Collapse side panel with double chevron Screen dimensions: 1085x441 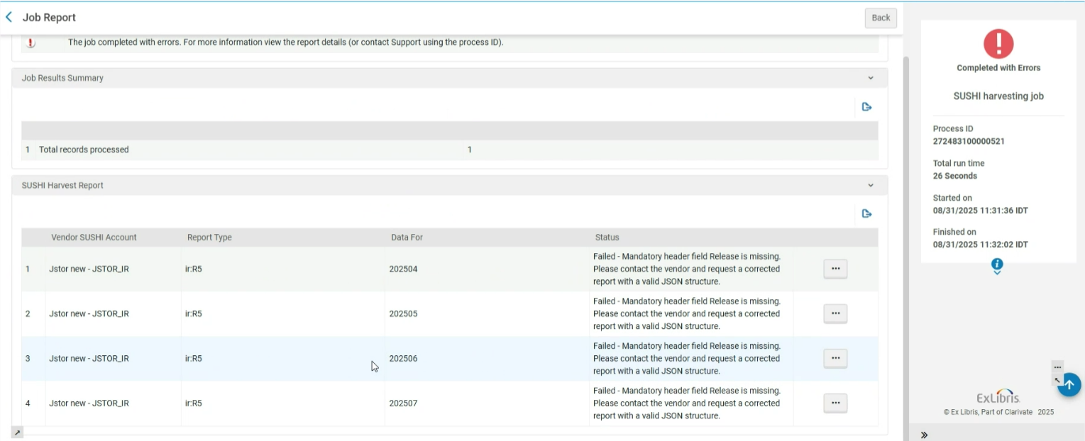point(924,435)
